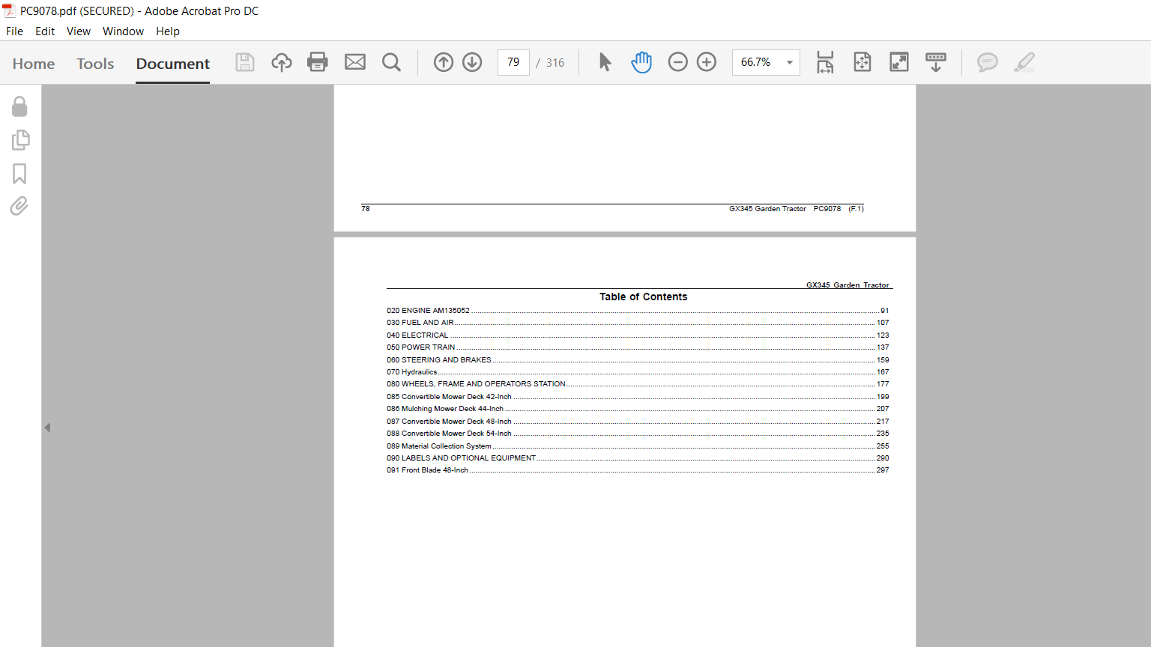Click the total pages '316' label
This screenshot has width=1151, height=647.
555,63
